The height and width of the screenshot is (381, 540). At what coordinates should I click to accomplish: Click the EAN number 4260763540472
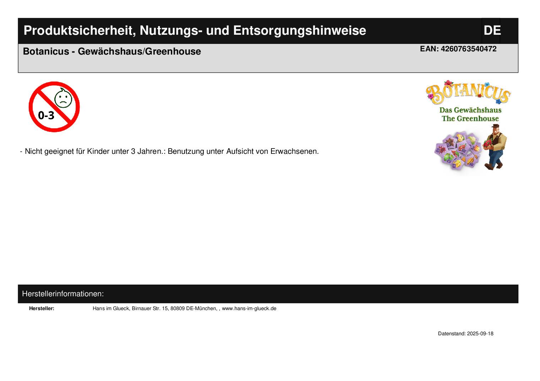coord(458,49)
